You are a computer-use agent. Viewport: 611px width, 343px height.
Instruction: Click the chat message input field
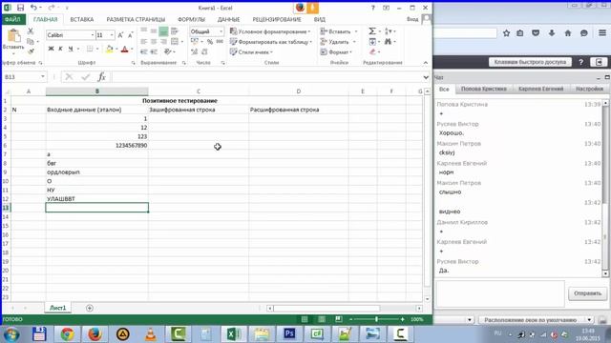click(x=500, y=294)
